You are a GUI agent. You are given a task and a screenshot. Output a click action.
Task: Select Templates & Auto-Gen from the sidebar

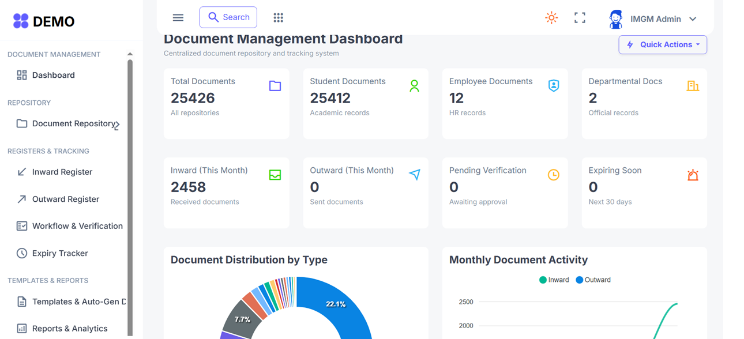(x=21, y=301)
